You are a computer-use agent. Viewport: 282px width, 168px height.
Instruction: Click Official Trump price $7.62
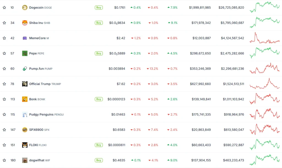click(x=121, y=84)
